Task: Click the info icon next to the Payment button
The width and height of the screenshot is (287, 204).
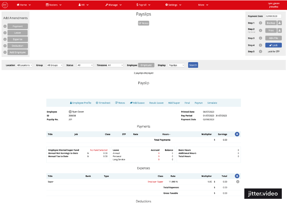Action: coord(5,26)
